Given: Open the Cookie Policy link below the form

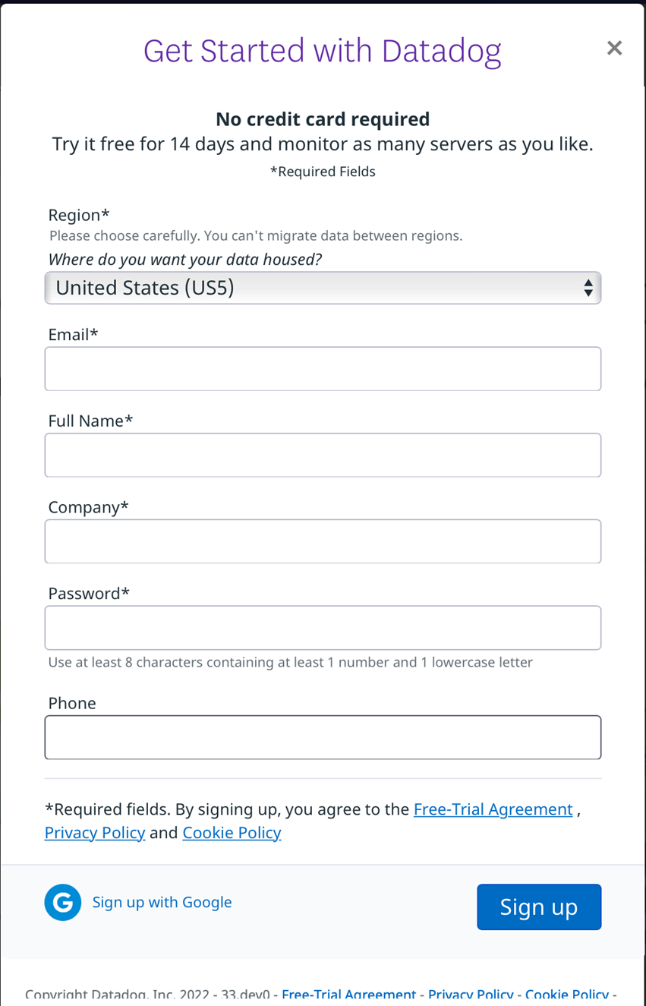Looking at the screenshot, I should click(x=232, y=833).
